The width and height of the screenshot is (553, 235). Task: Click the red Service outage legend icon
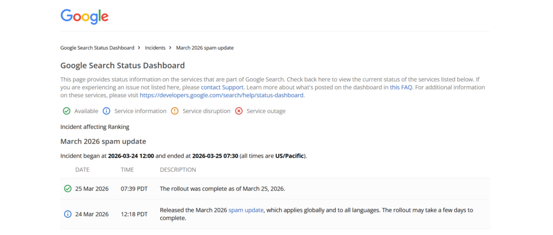pos(239,111)
